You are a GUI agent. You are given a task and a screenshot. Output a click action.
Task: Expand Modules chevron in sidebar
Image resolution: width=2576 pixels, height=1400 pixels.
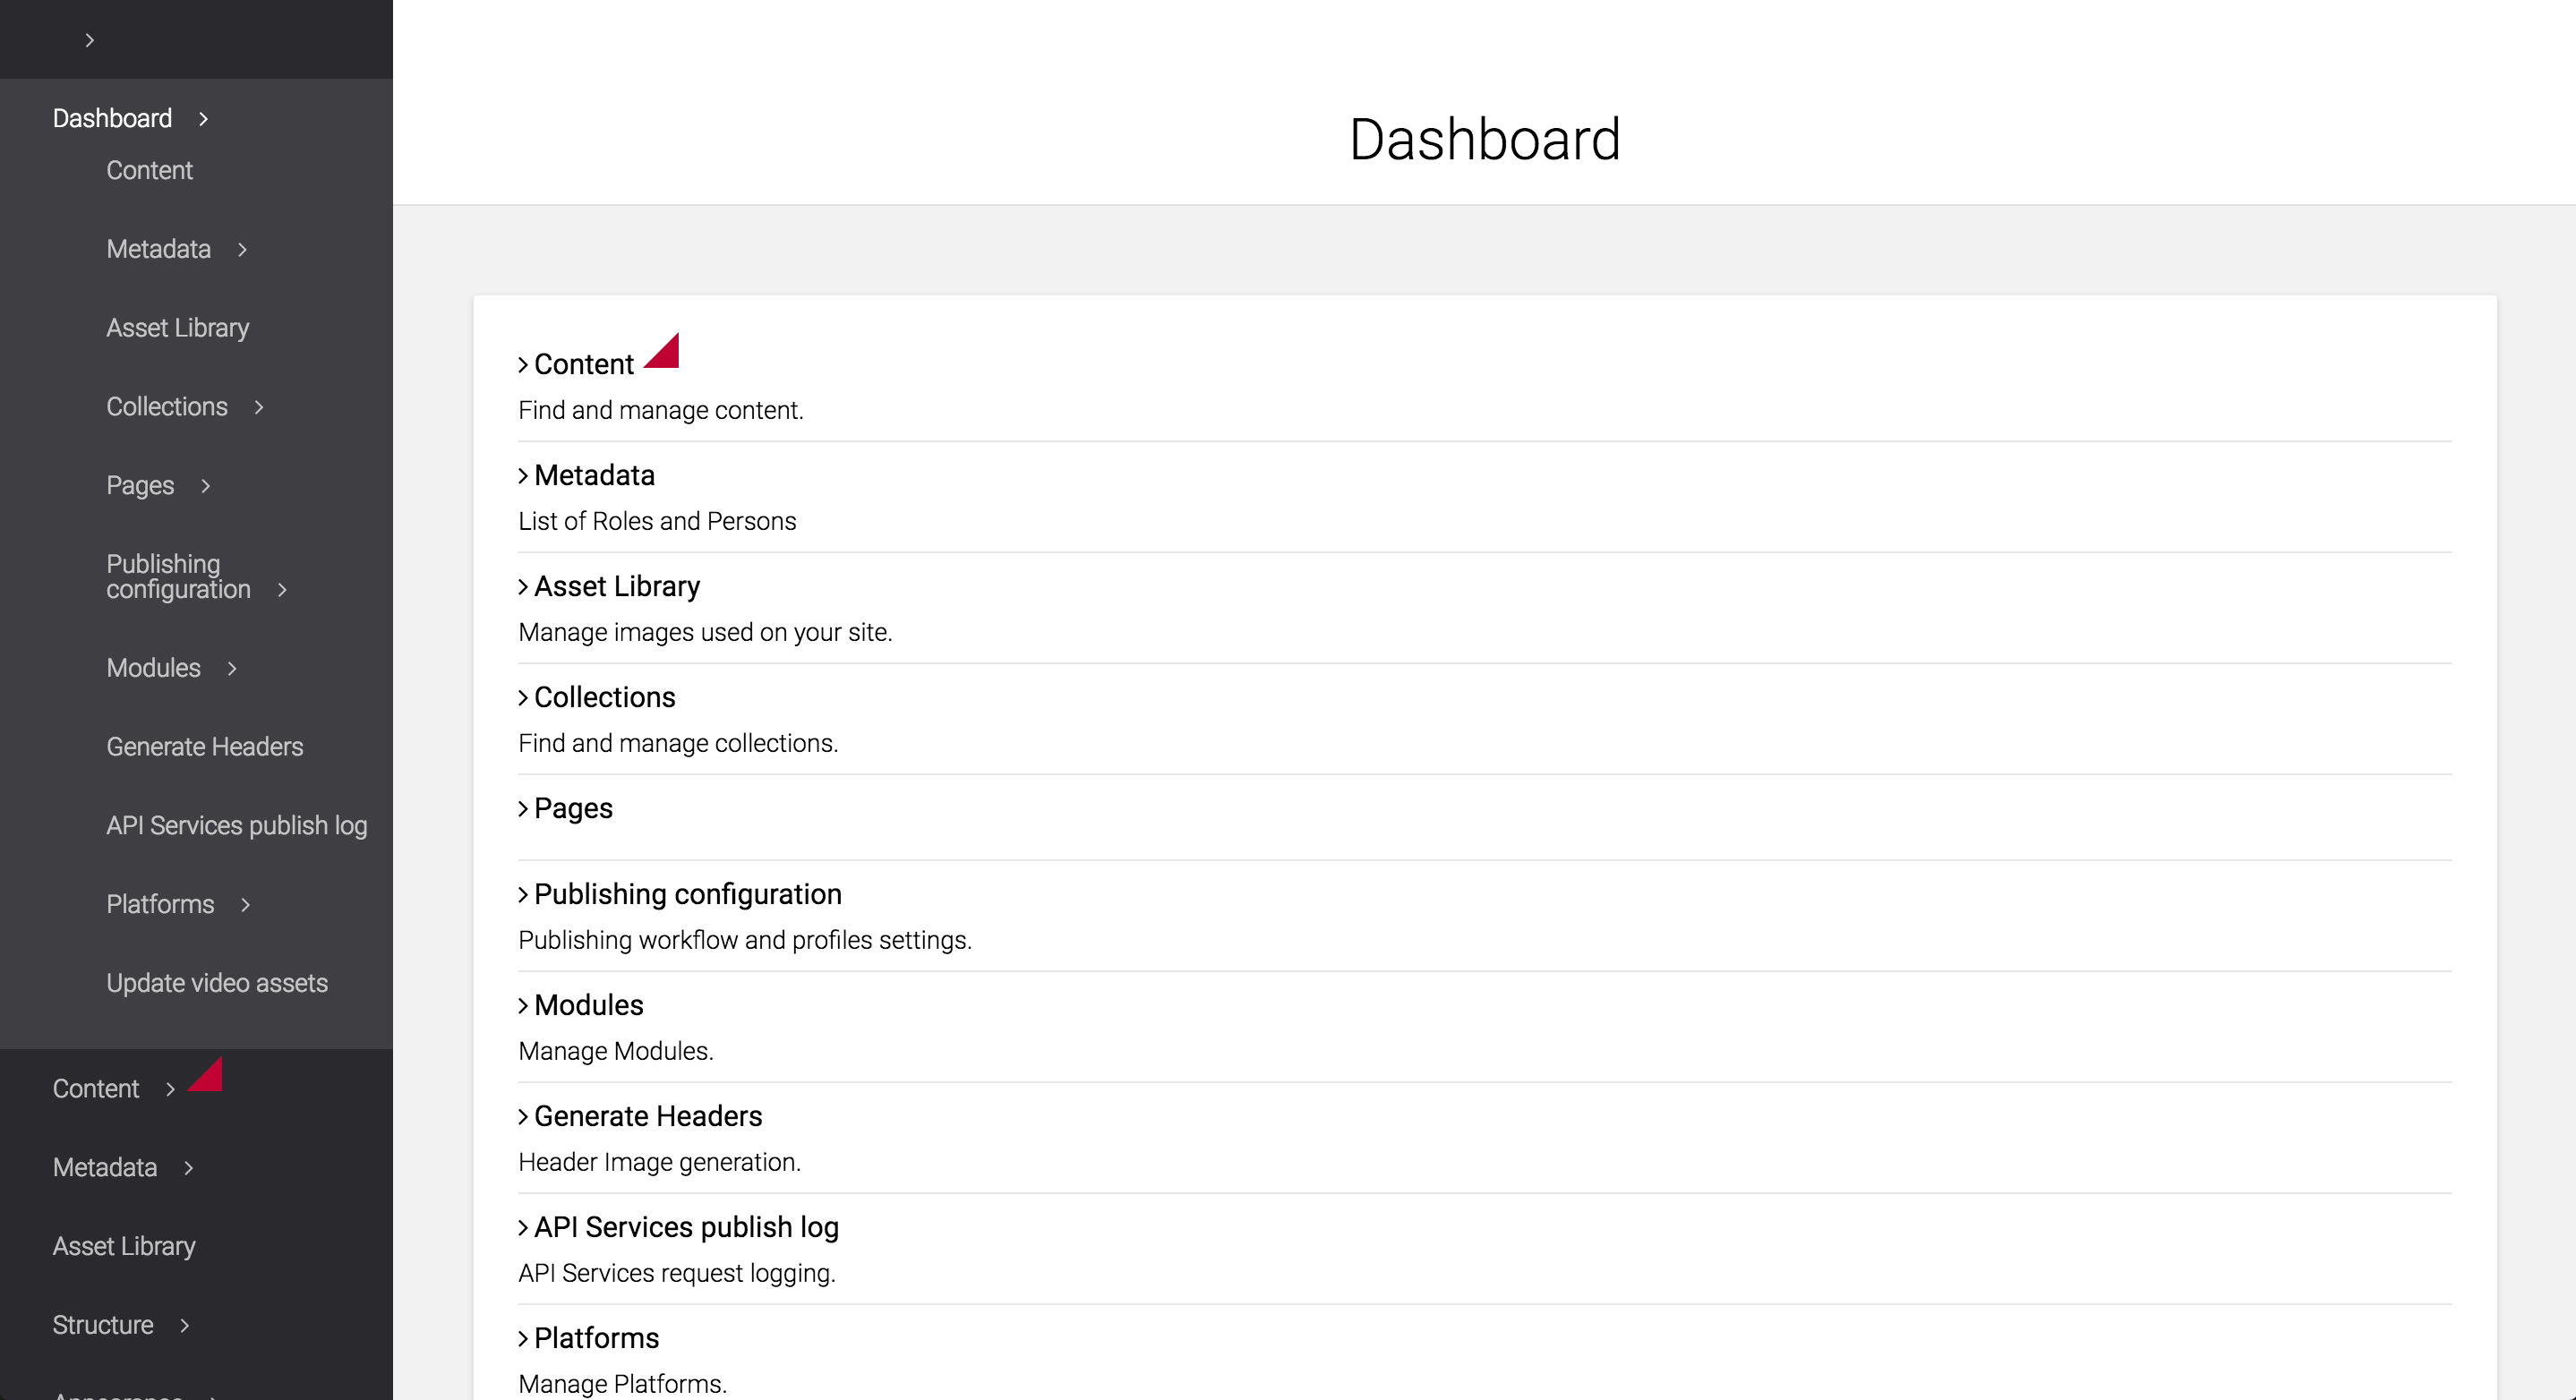[x=232, y=668]
